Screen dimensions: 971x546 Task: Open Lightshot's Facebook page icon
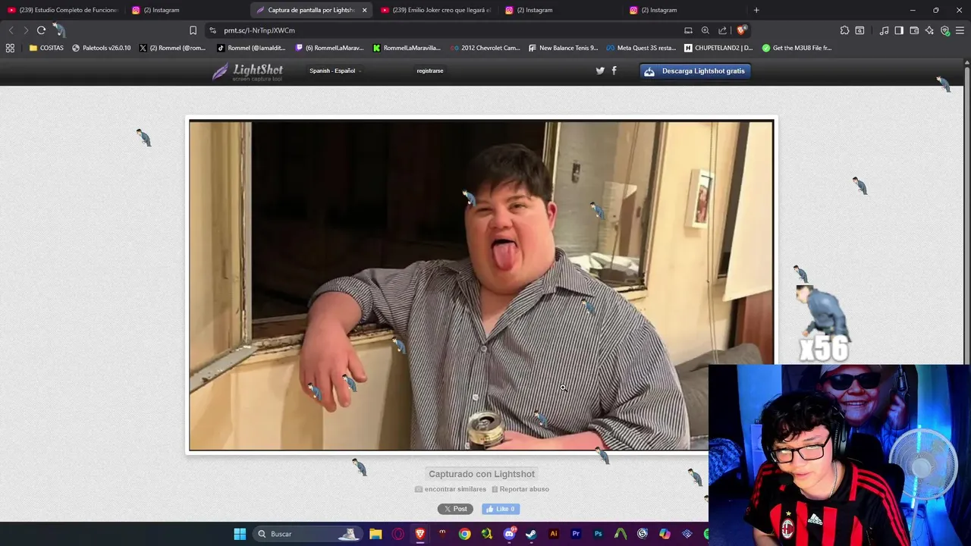pyautogui.click(x=614, y=71)
